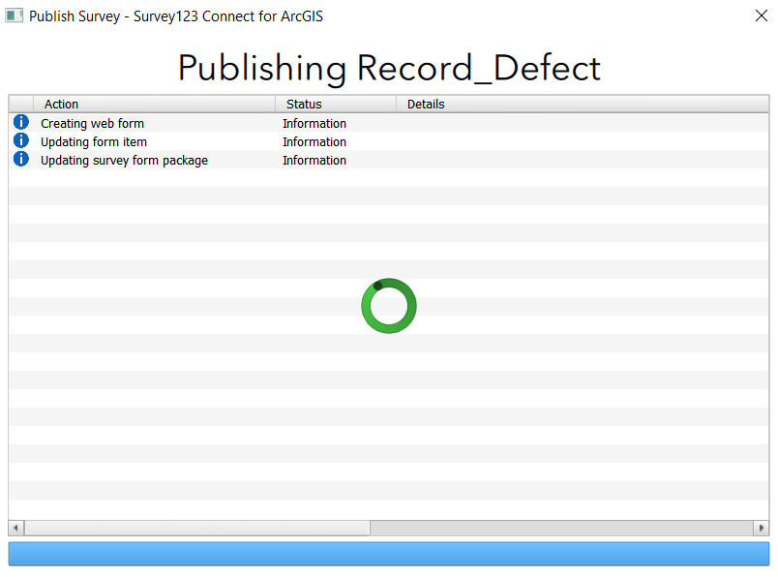Click the 'Publishing Record_Defect' heading
The image size is (778, 577).
[x=389, y=68]
